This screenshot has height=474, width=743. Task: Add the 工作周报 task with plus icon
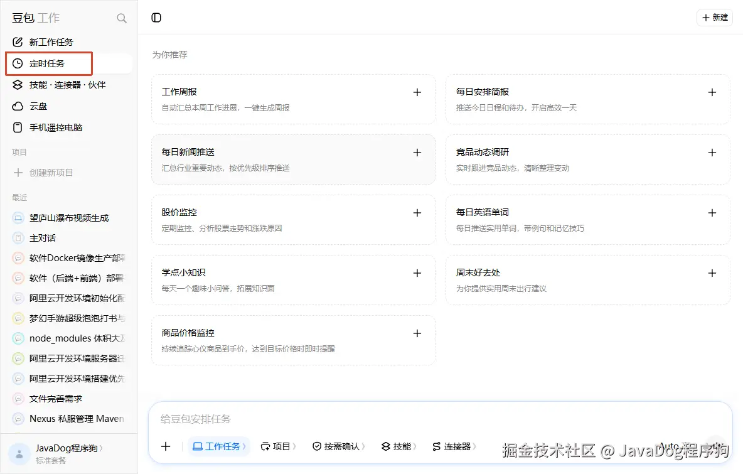pos(417,92)
